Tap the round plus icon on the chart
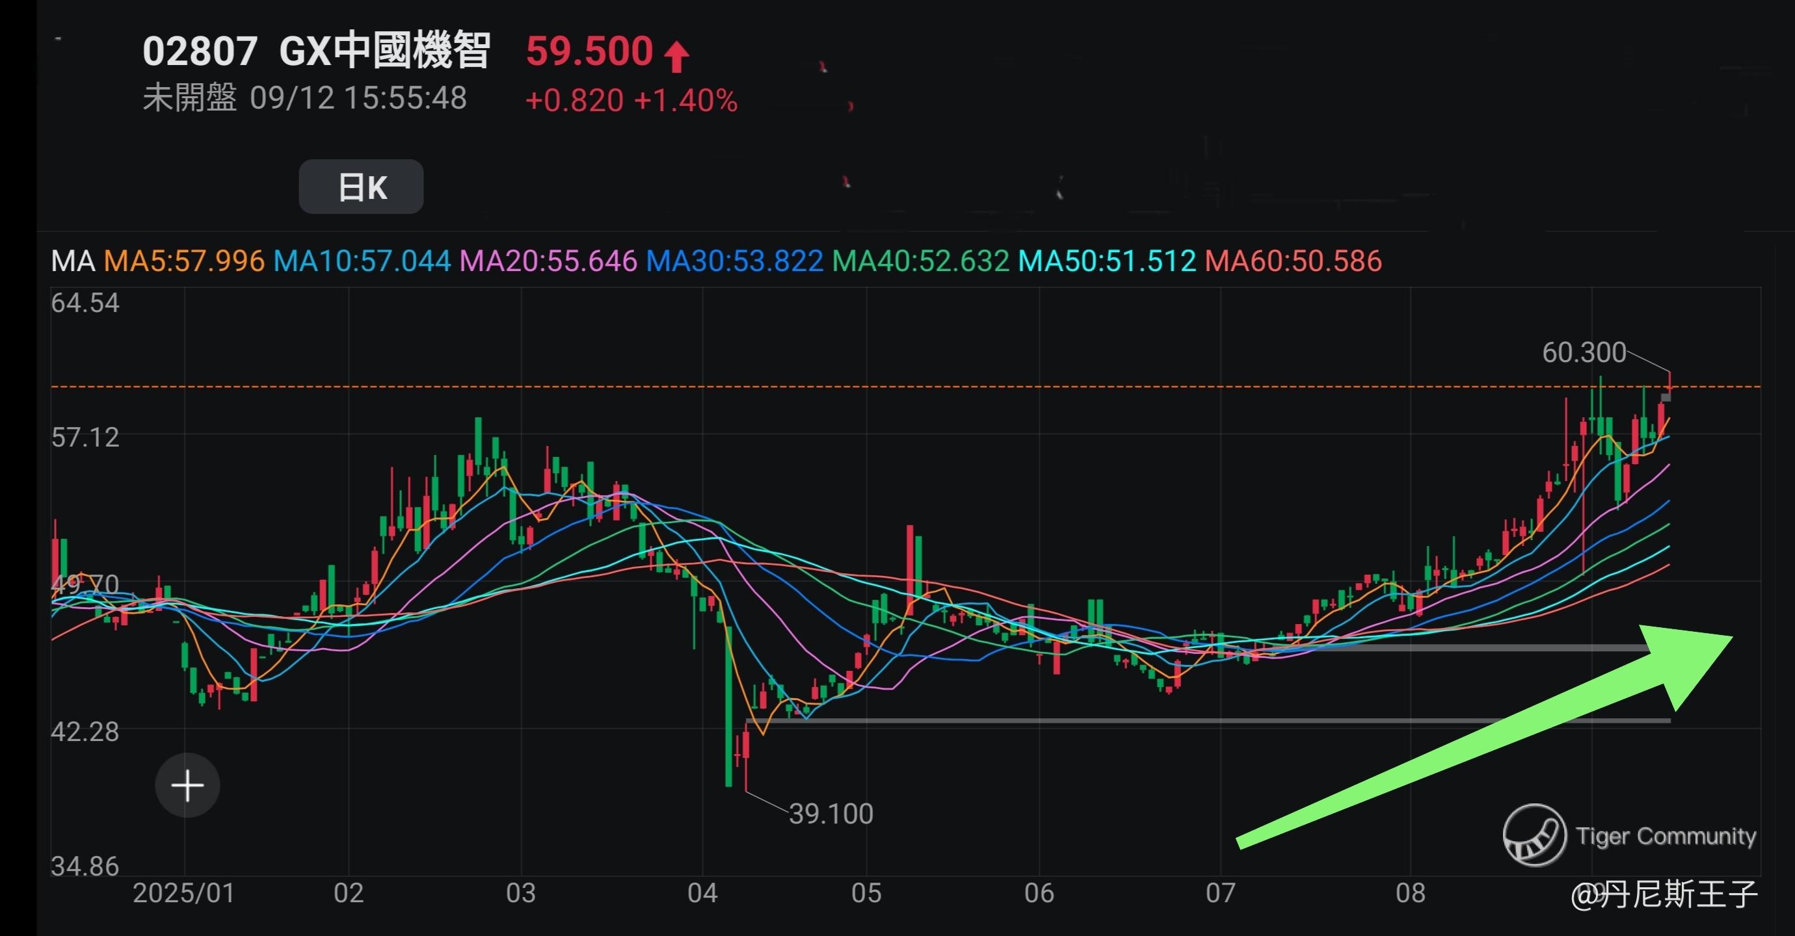 tap(187, 786)
